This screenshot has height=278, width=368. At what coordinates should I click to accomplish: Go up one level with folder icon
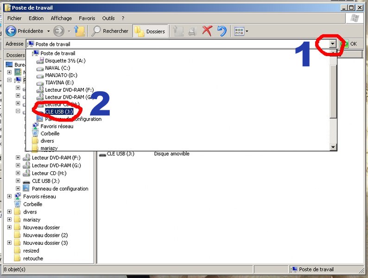[79, 31]
